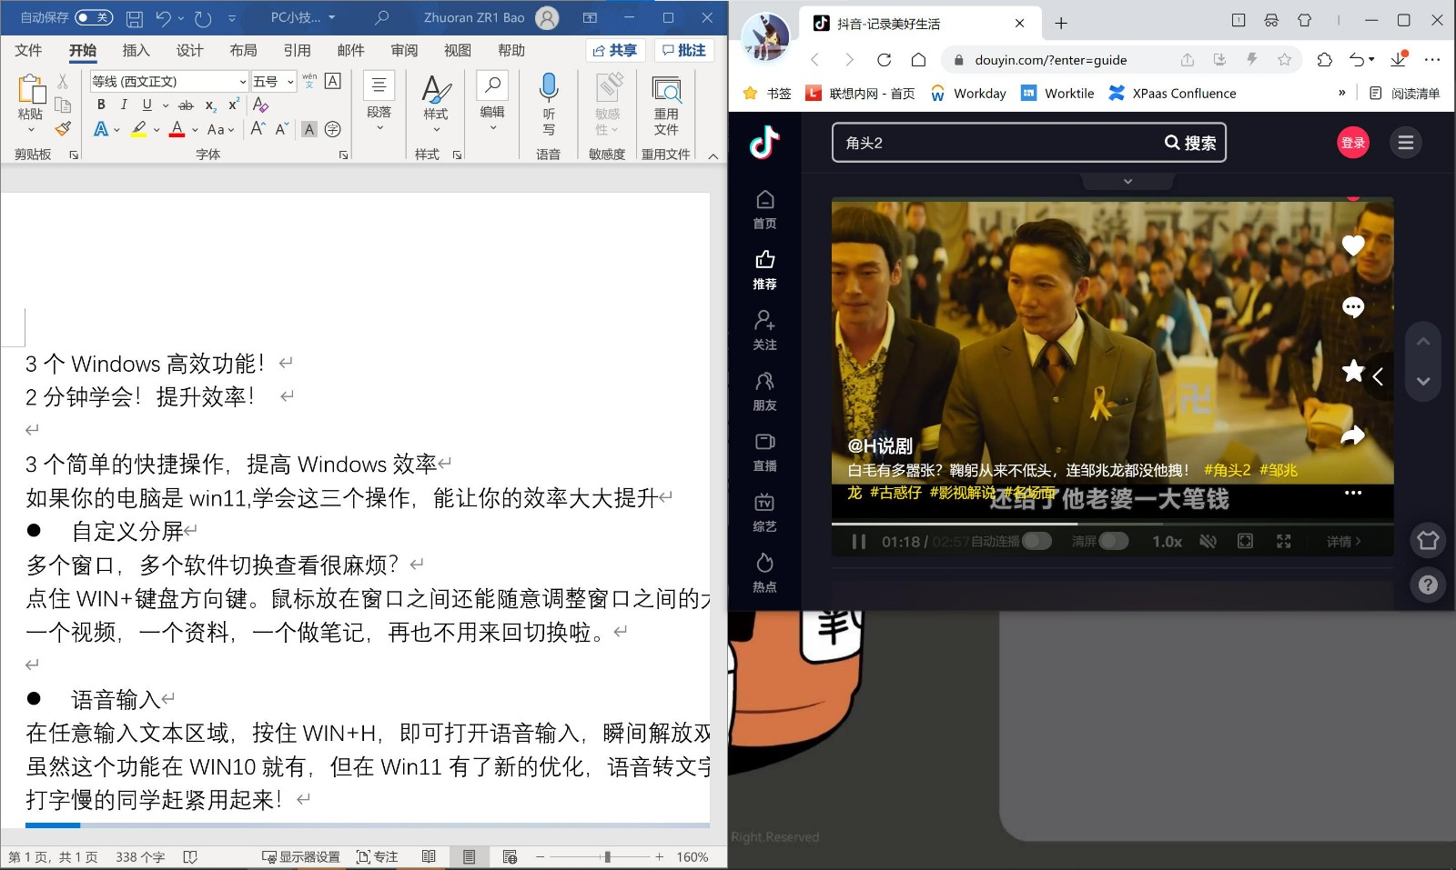This screenshot has width=1456, height=870.
Task: Toggle 自动连播 autoplay switch
Action: coord(1037,541)
